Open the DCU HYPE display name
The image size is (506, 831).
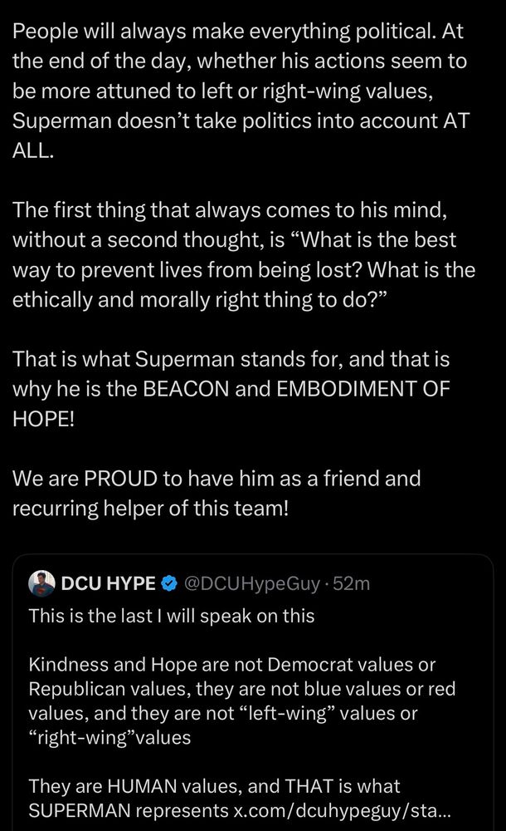[x=108, y=584]
